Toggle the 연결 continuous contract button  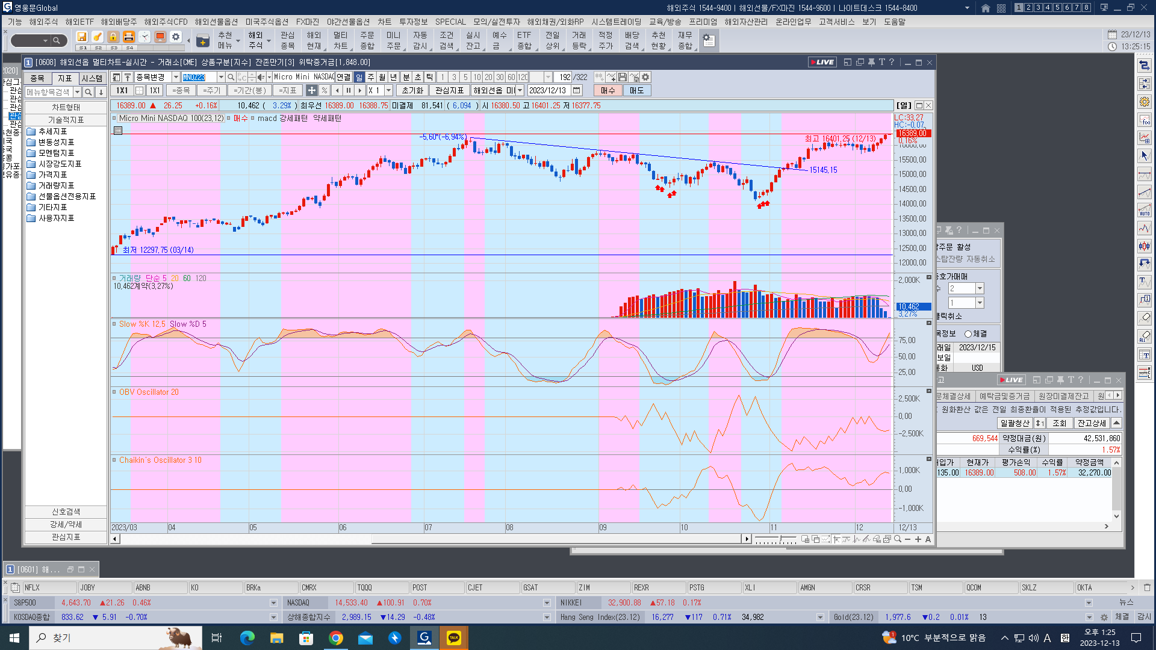click(343, 77)
